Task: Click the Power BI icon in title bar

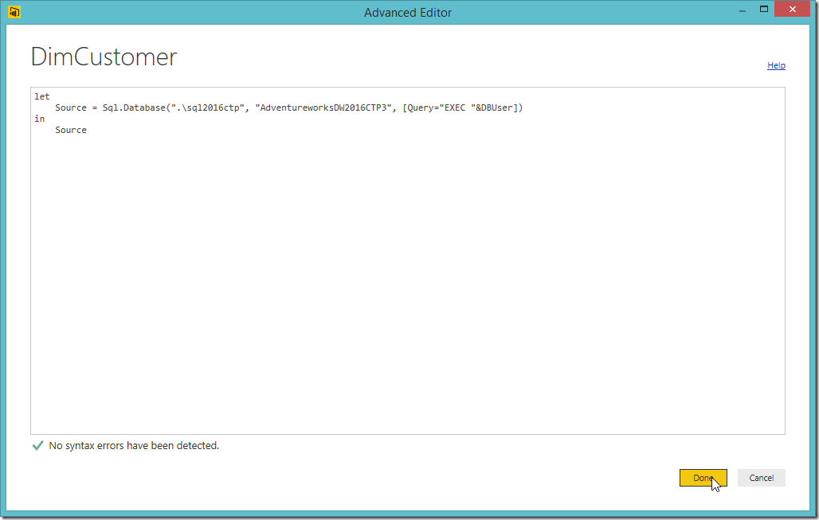Action: tap(14, 11)
